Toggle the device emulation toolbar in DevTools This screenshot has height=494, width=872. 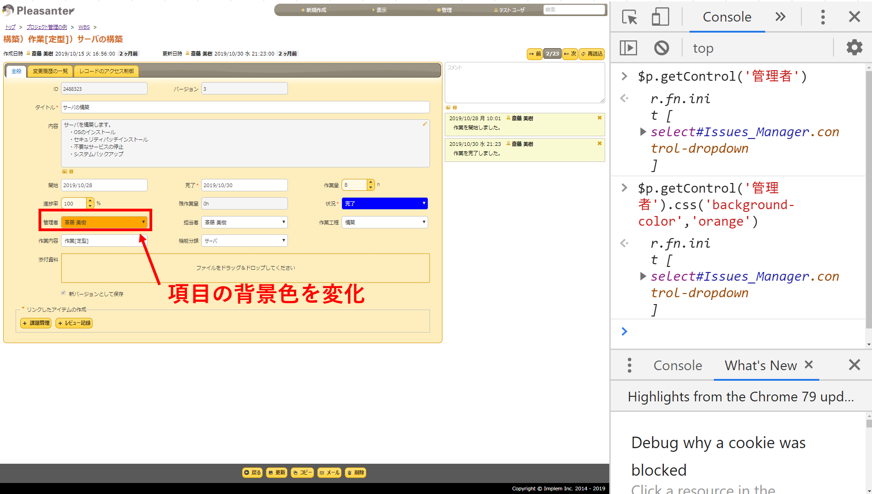(x=660, y=17)
